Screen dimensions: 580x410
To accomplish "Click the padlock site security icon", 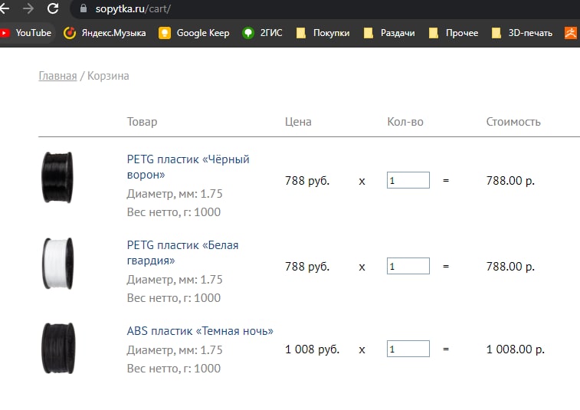I will (x=84, y=8).
